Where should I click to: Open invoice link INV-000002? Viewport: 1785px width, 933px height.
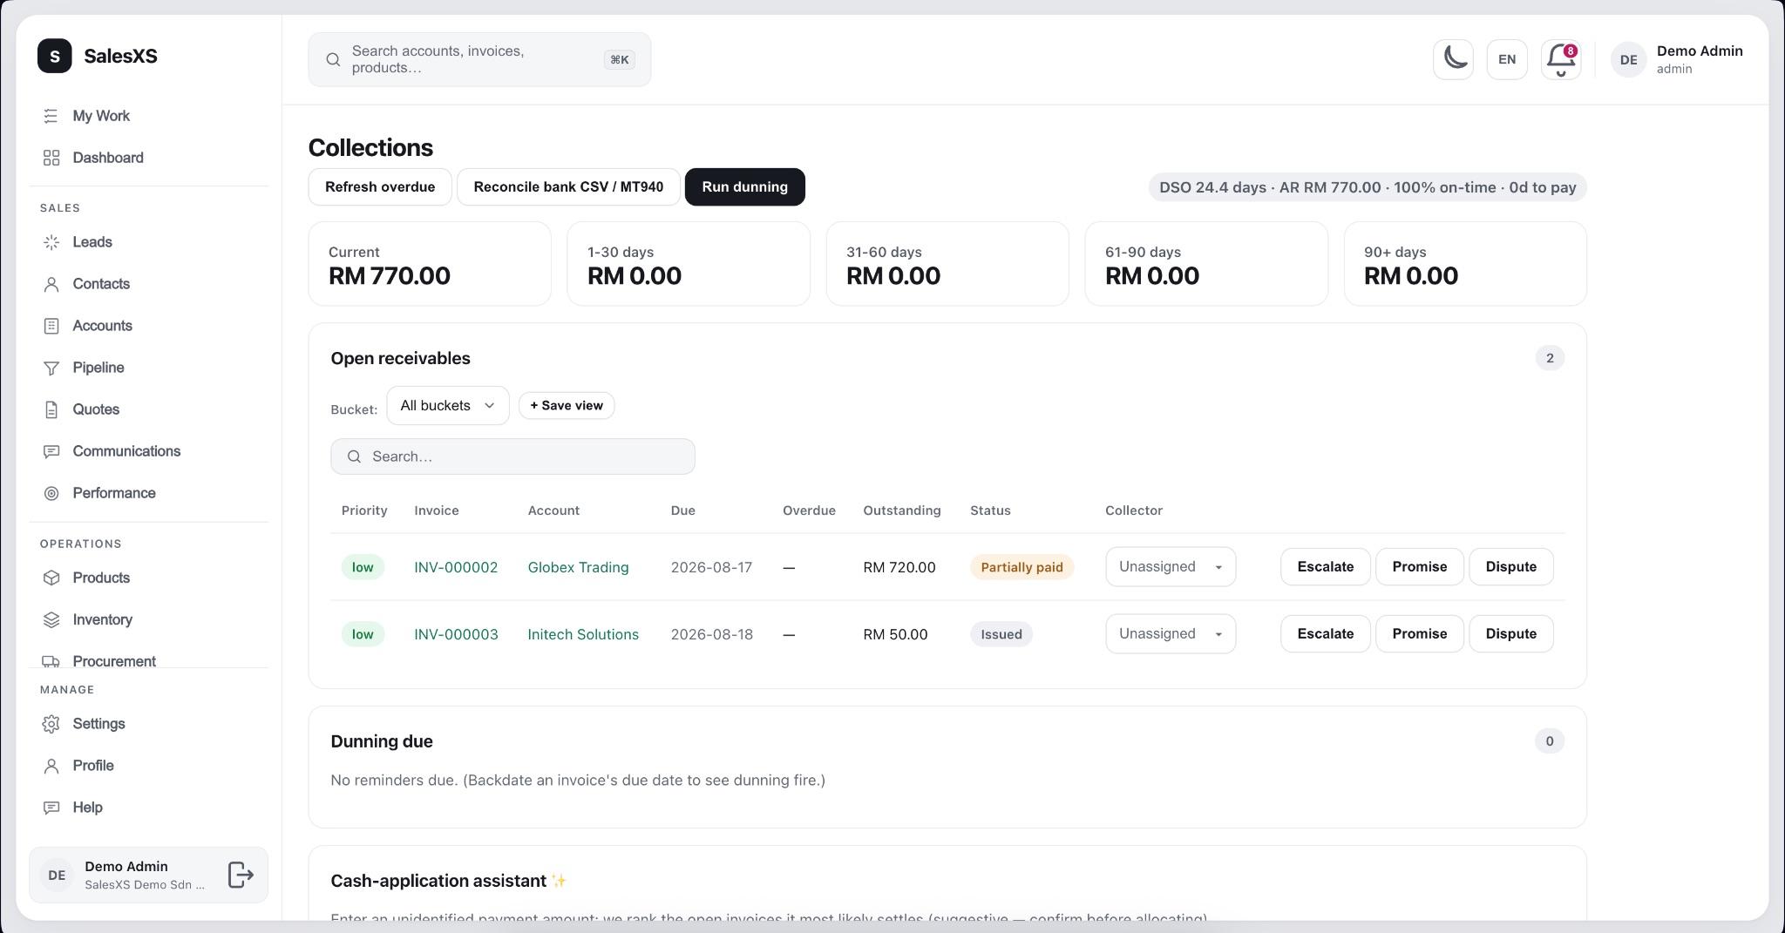tap(456, 567)
